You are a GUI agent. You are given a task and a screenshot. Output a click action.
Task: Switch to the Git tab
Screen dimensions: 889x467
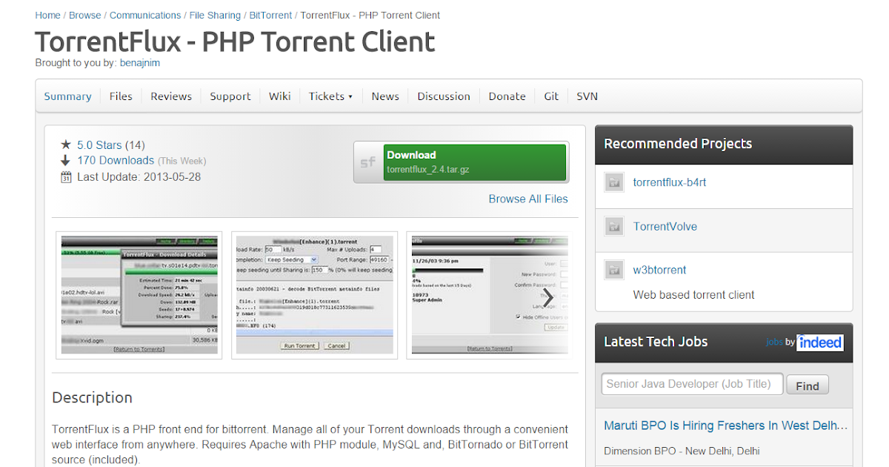pos(551,96)
